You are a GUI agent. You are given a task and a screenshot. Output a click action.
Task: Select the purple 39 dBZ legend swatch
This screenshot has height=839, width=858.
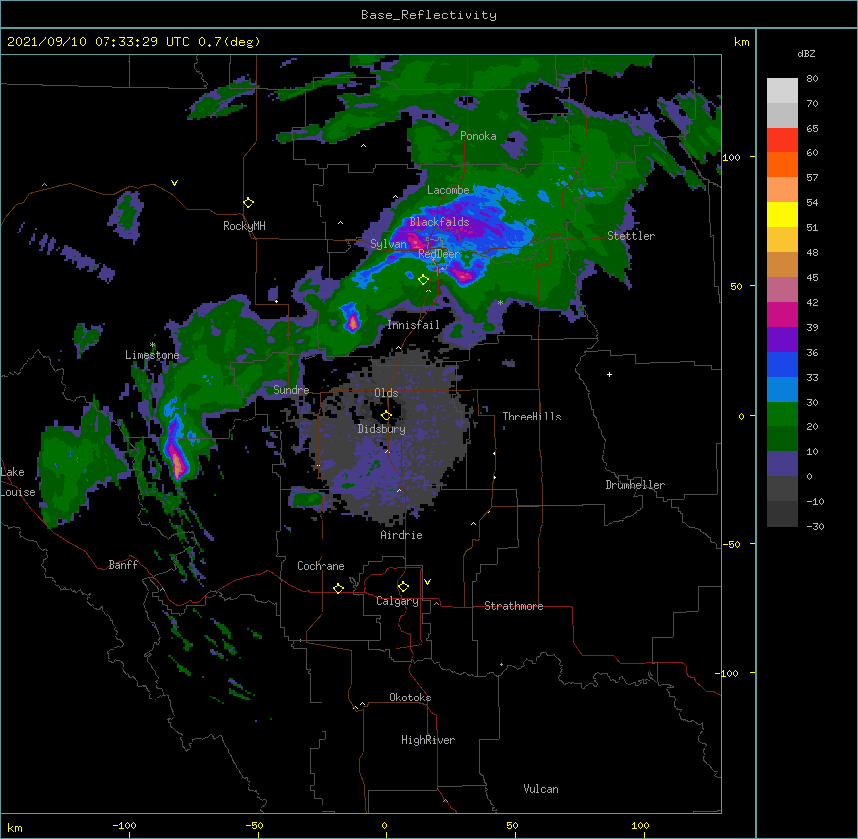click(x=782, y=340)
